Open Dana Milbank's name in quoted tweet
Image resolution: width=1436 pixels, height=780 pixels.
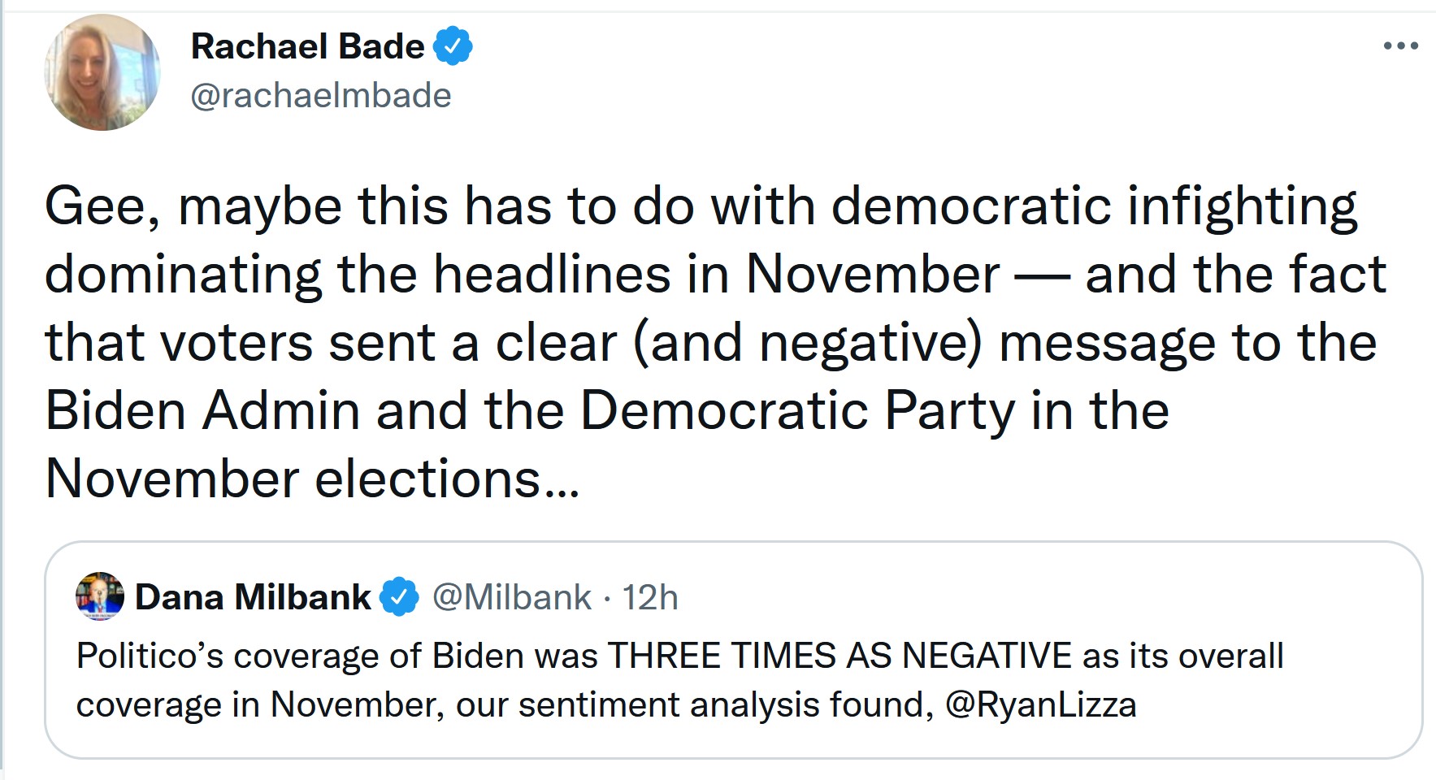pyautogui.click(x=253, y=597)
